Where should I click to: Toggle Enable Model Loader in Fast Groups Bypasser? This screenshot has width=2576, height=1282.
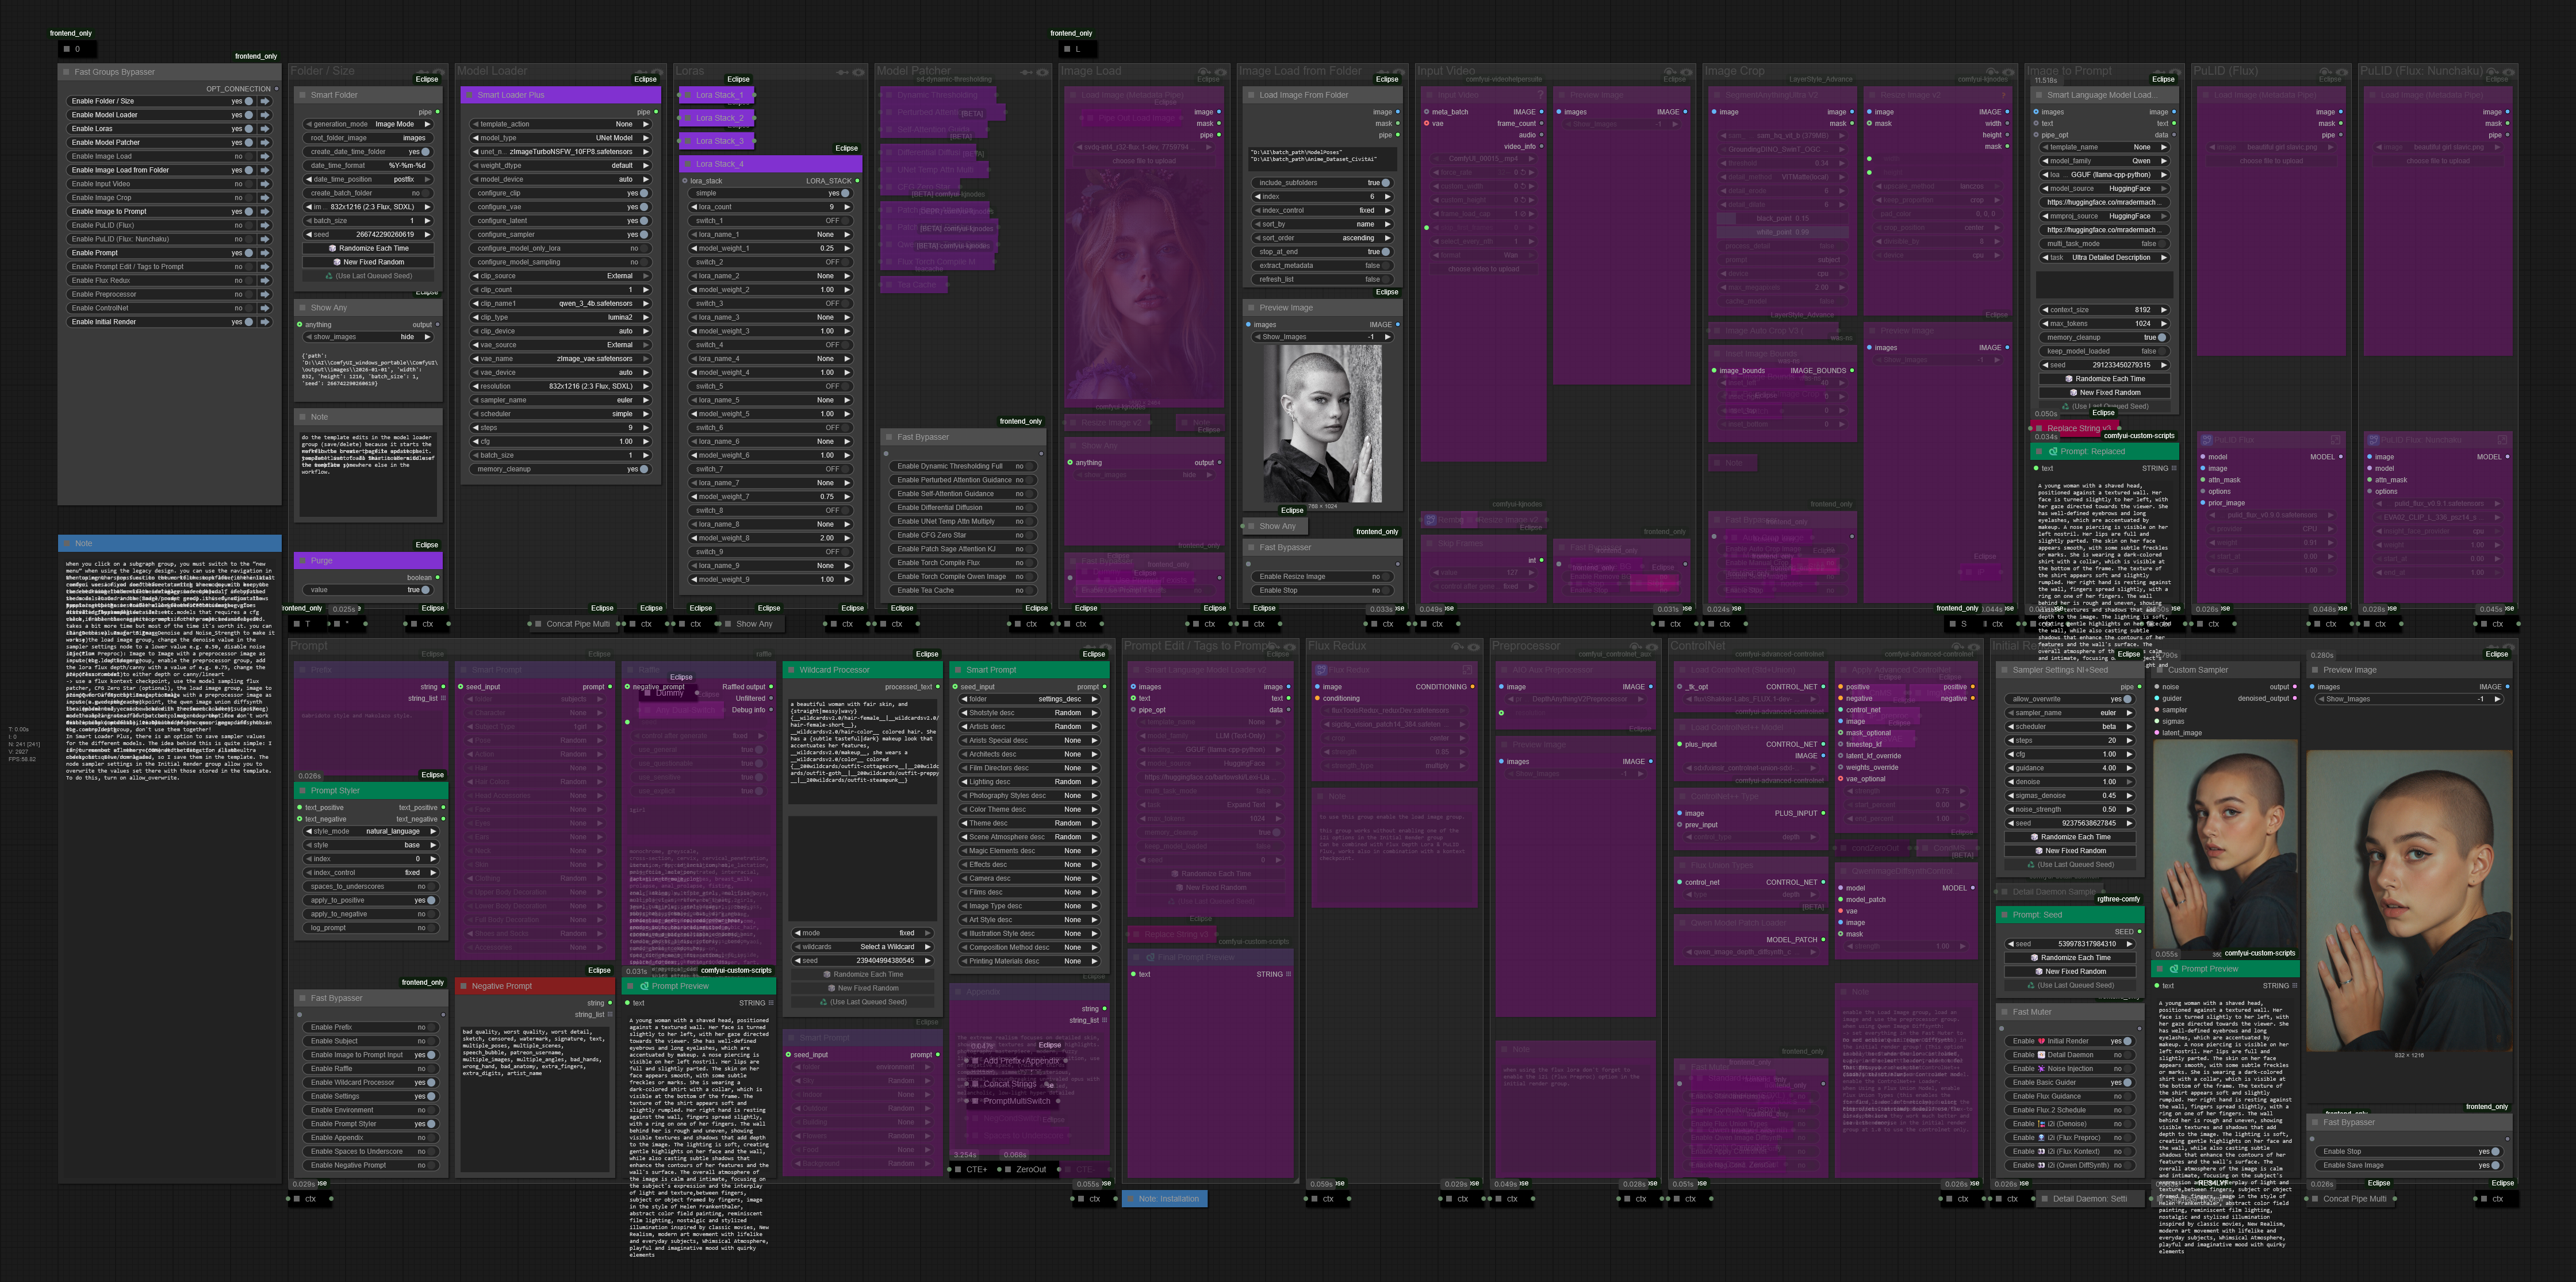(249, 115)
